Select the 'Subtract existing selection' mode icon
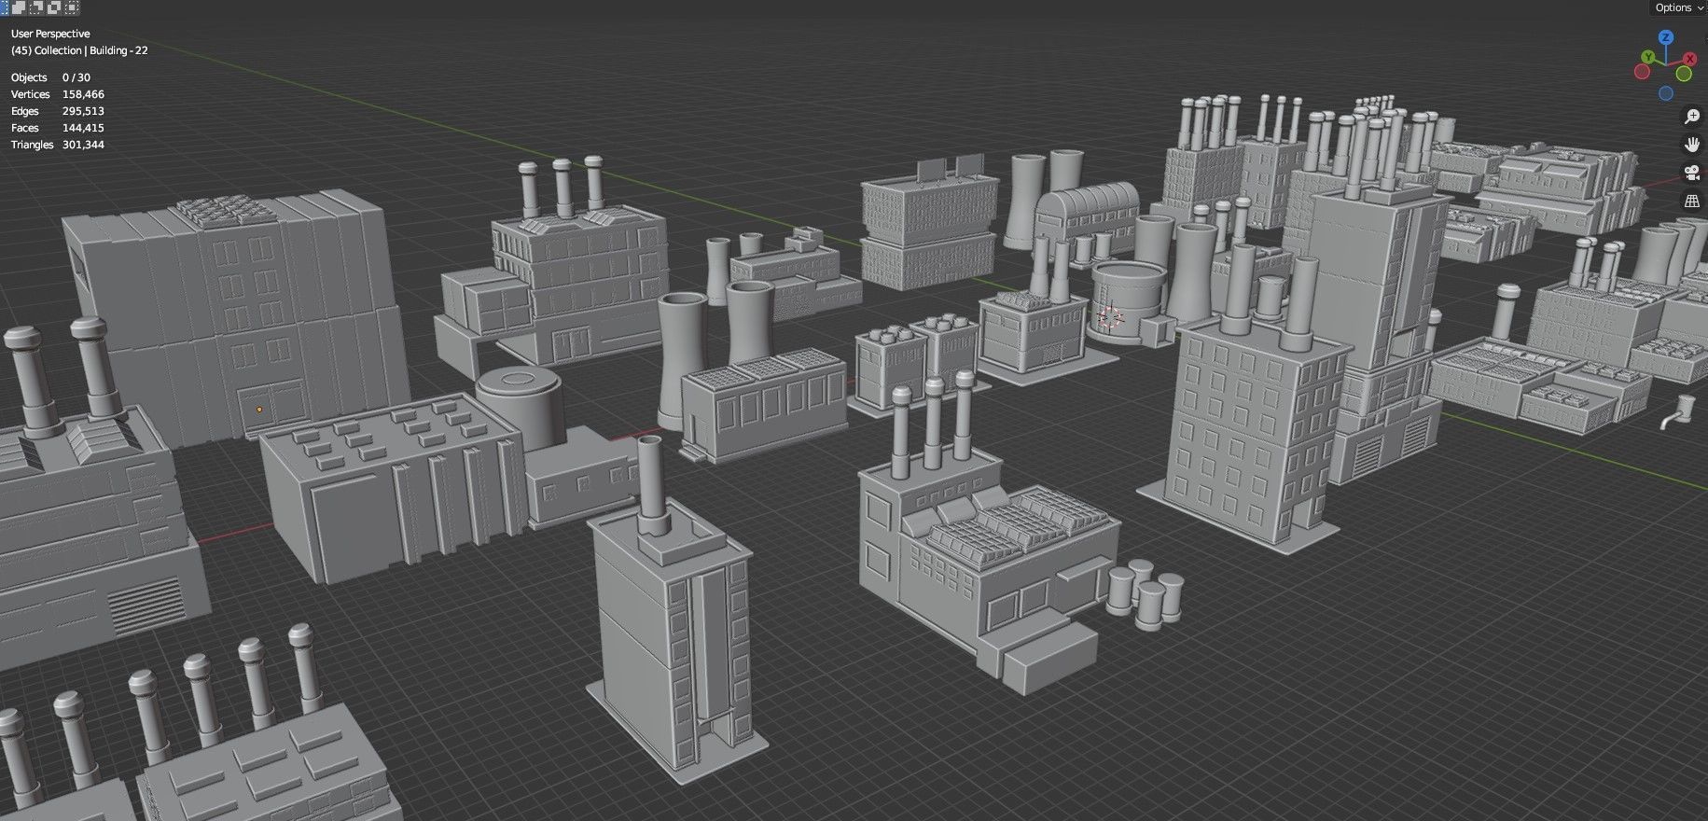1708x821 pixels. pyautogui.click(x=36, y=7)
